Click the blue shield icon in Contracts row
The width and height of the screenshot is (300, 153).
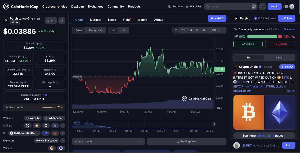pos(46,133)
